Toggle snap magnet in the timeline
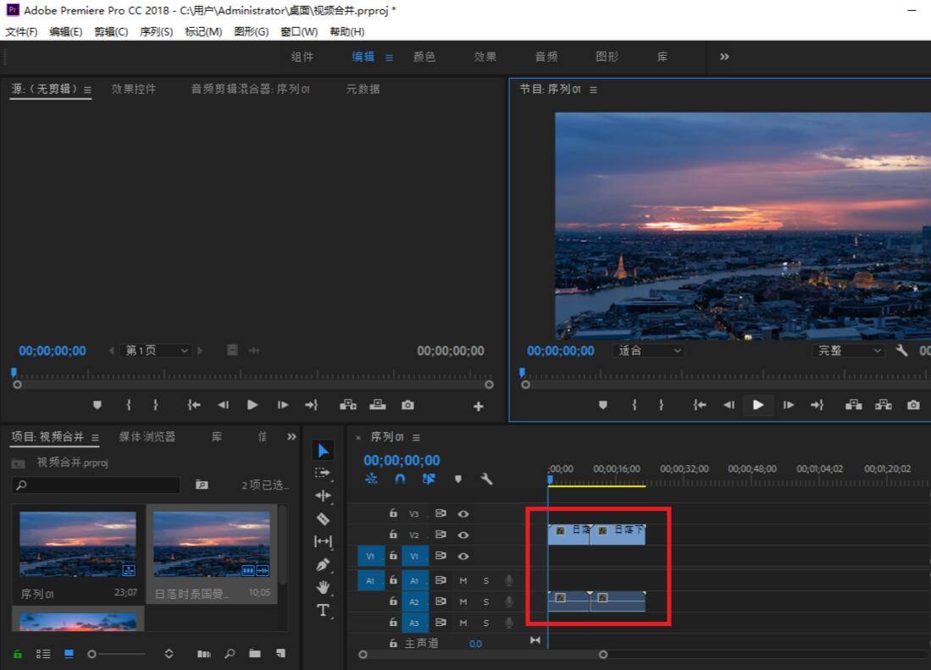Viewport: 931px width, 670px height. 400,479
